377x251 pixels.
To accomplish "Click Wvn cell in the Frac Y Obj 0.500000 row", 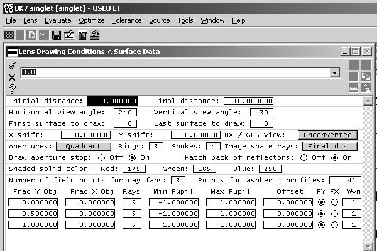I will pos(352,214).
